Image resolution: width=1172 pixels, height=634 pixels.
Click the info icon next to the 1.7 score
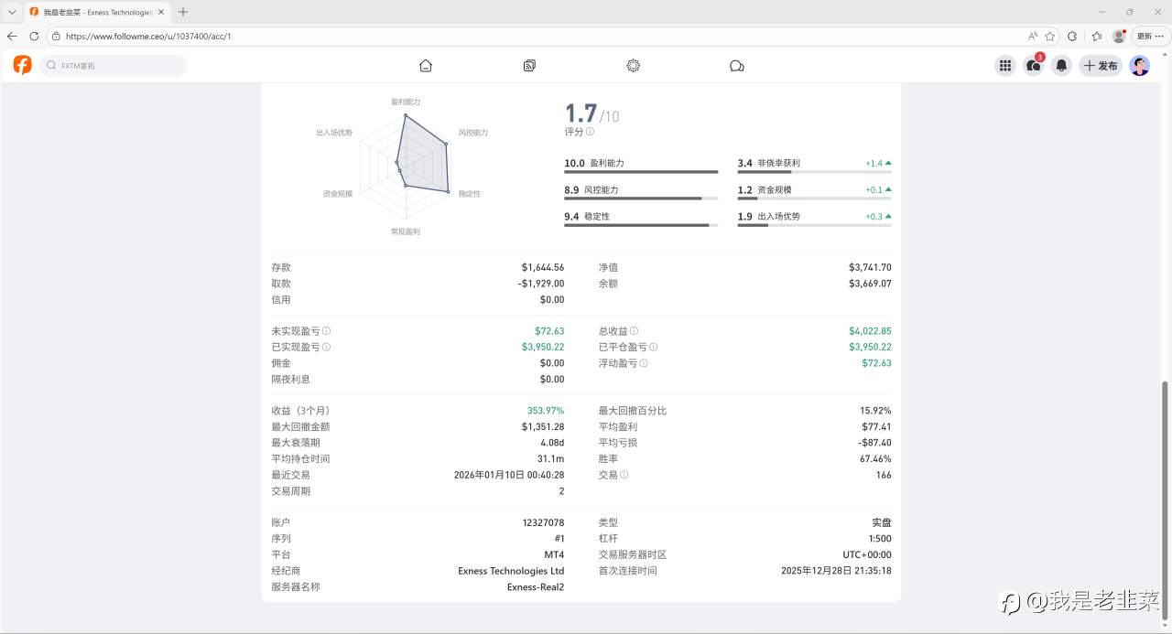[x=591, y=132]
